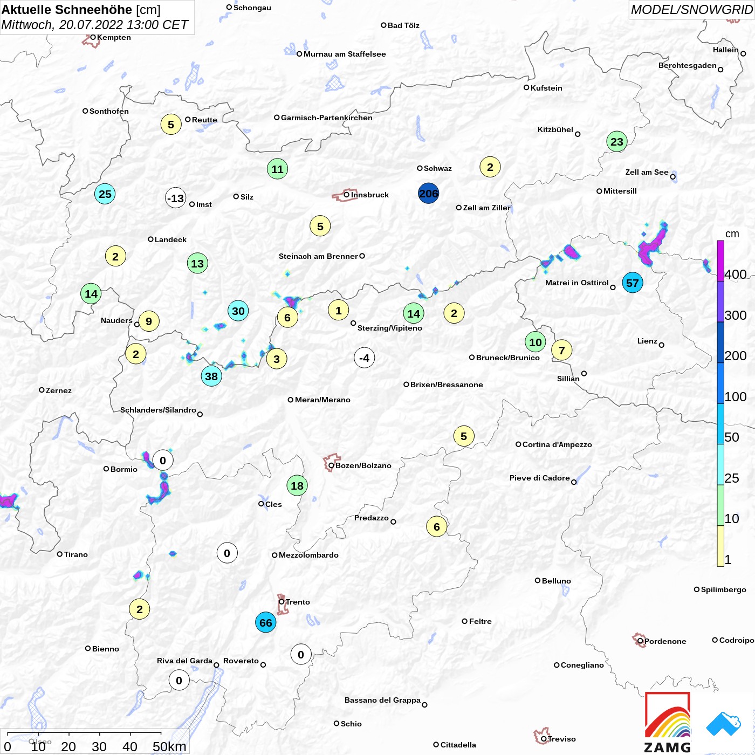755x755 pixels.
Task: Click the Kitzbühel city label
Action: coord(555,129)
